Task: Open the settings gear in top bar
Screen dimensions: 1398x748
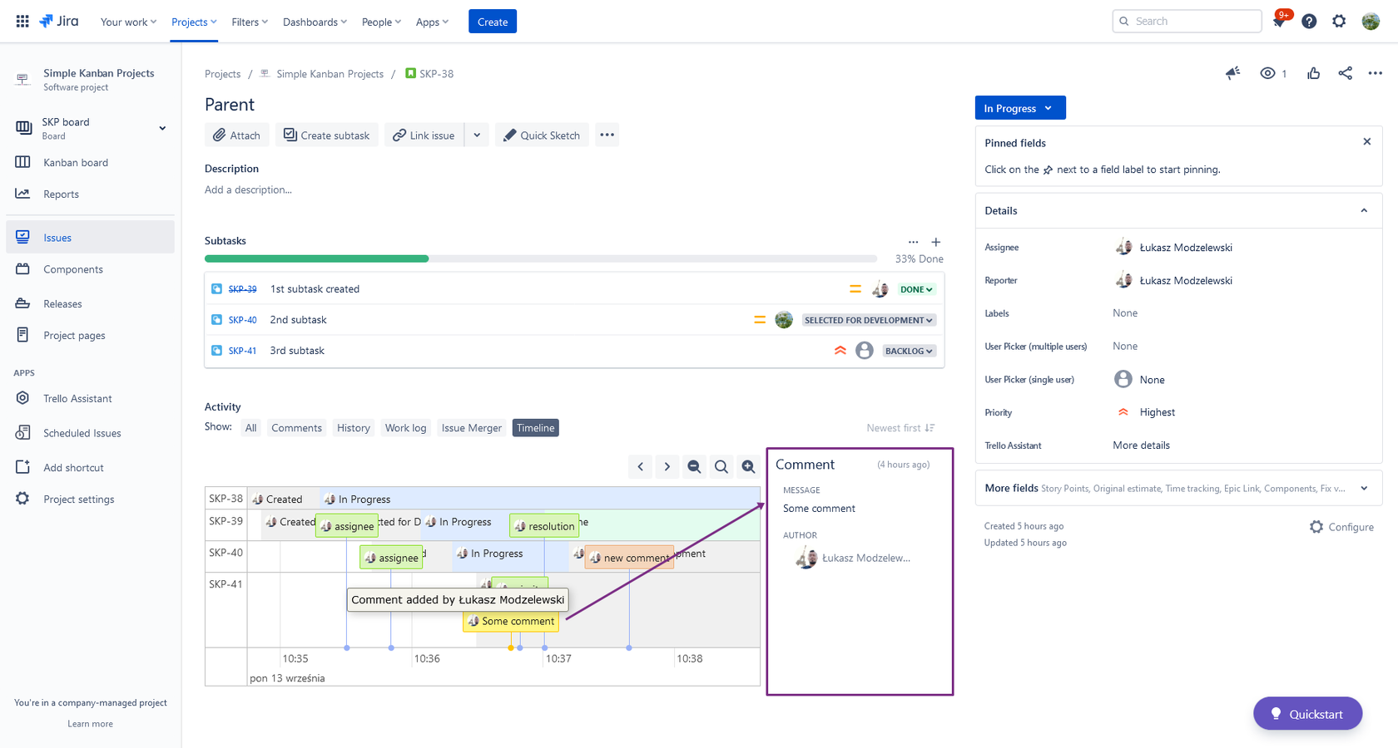Action: point(1339,22)
